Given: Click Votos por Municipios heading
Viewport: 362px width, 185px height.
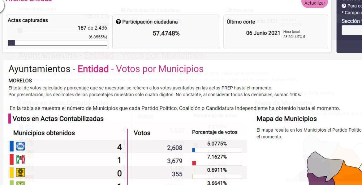Looking at the screenshot, I should (160, 69).
